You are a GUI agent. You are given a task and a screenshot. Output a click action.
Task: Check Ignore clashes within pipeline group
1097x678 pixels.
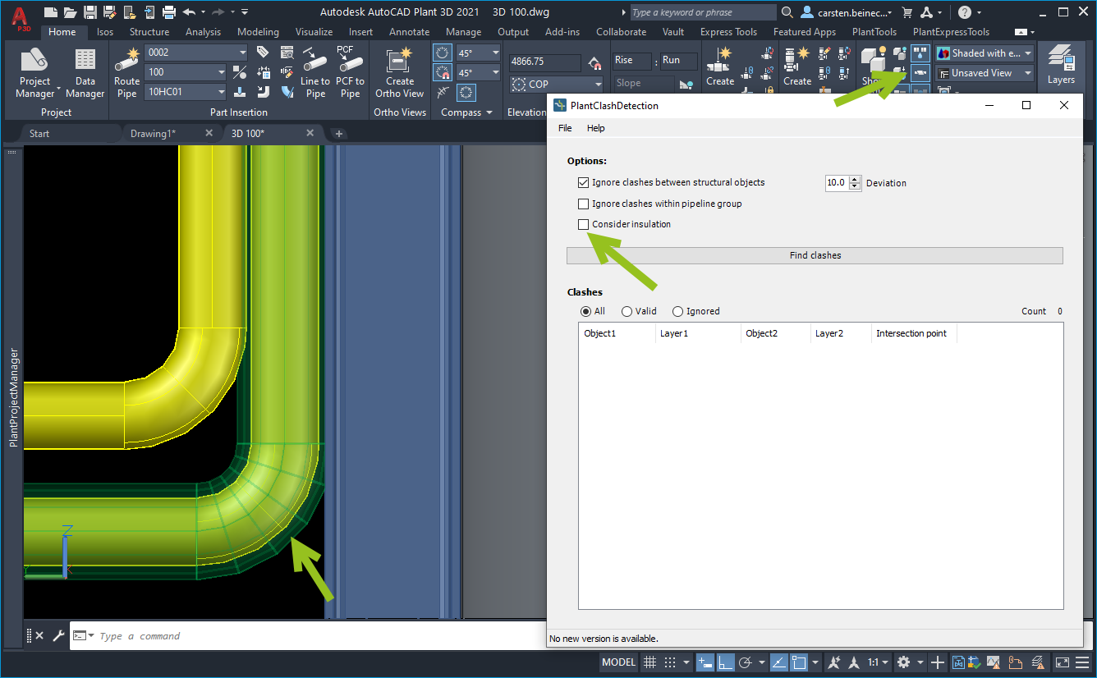(x=583, y=204)
